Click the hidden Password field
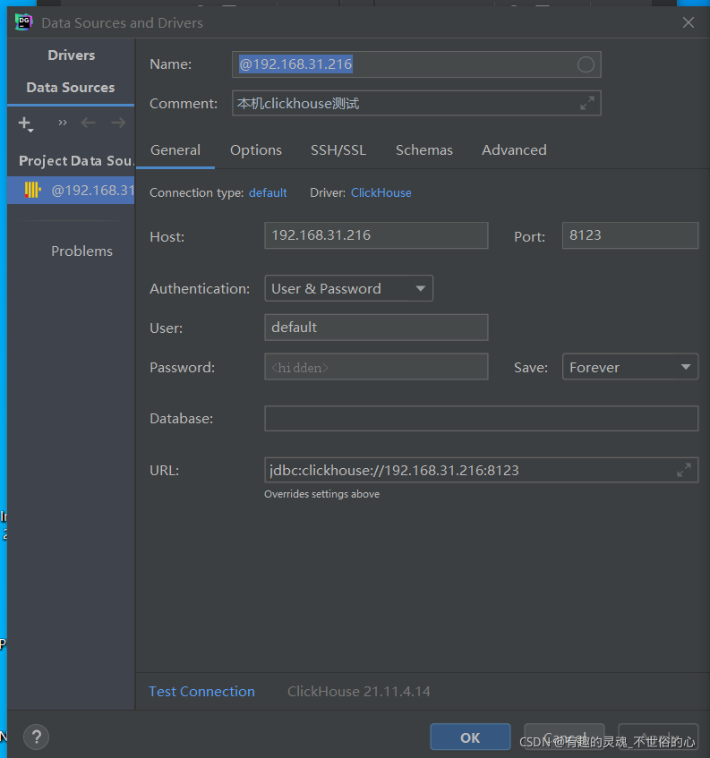 point(376,366)
